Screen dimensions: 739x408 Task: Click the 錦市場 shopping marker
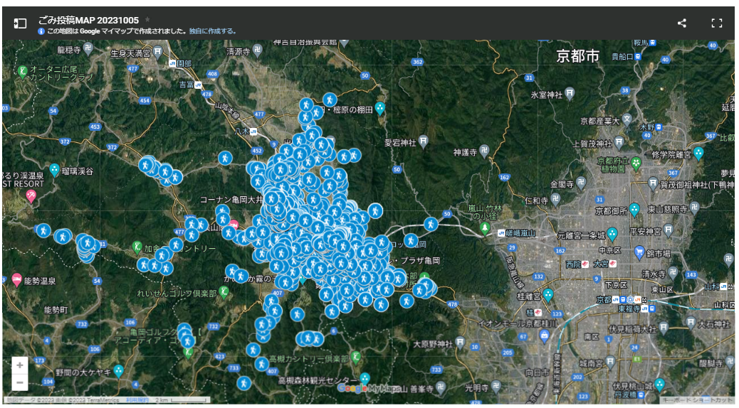click(x=639, y=252)
